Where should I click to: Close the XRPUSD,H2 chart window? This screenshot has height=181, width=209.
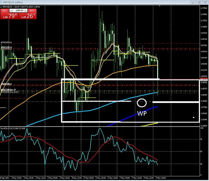click(206, 2)
